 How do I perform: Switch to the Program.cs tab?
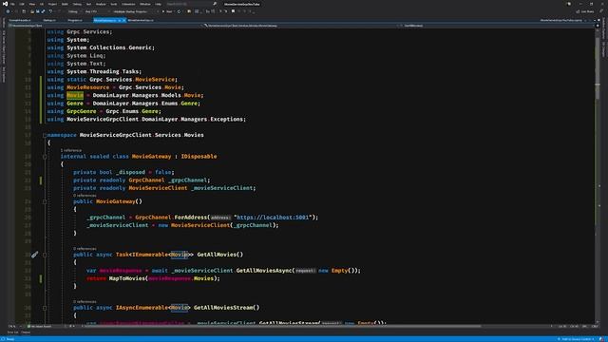click(x=75, y=20)
